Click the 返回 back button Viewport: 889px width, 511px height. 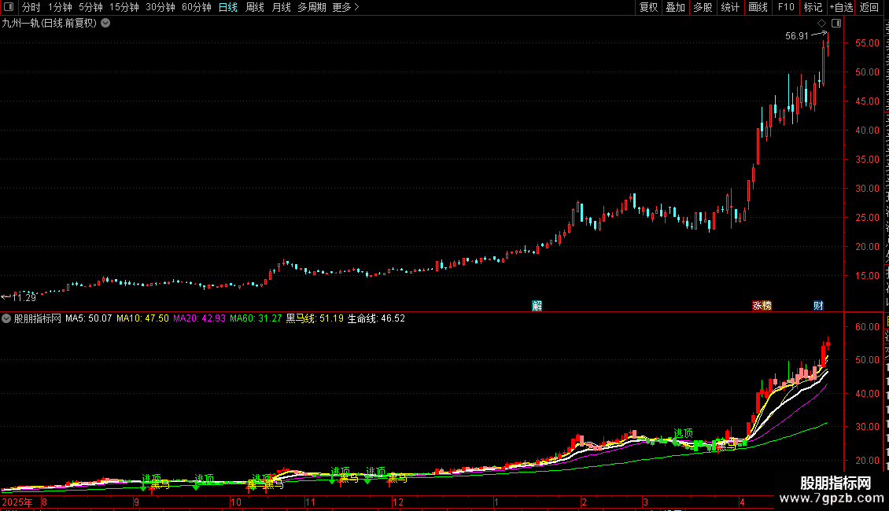pyautogui.click(x=869, y=7)
